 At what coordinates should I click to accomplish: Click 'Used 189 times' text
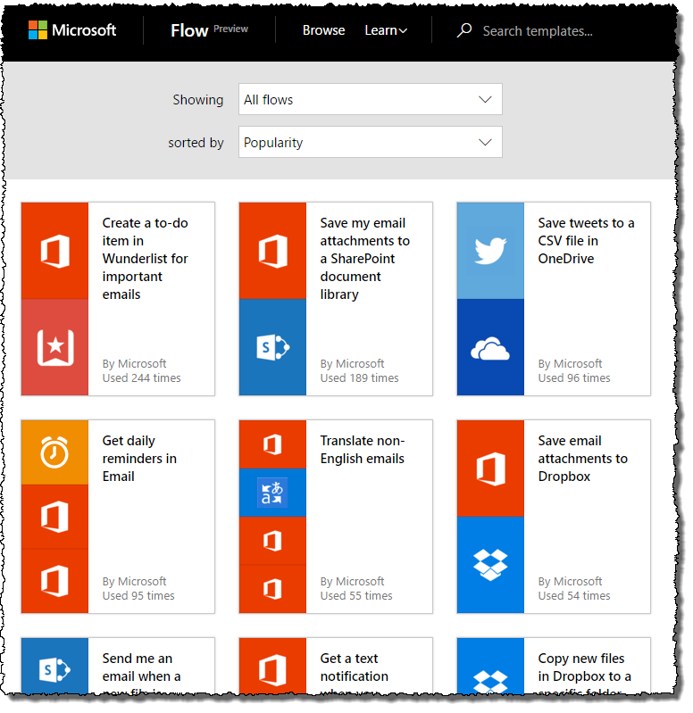[x=360, y=377]
